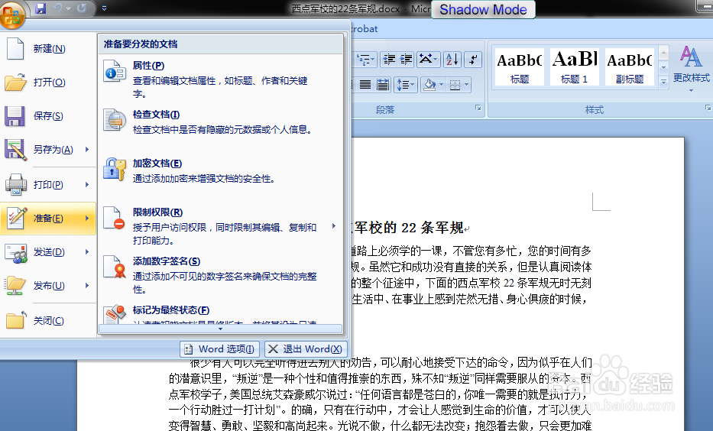Click the floppy disk icon beside 保存

click(x=15, y=116)
